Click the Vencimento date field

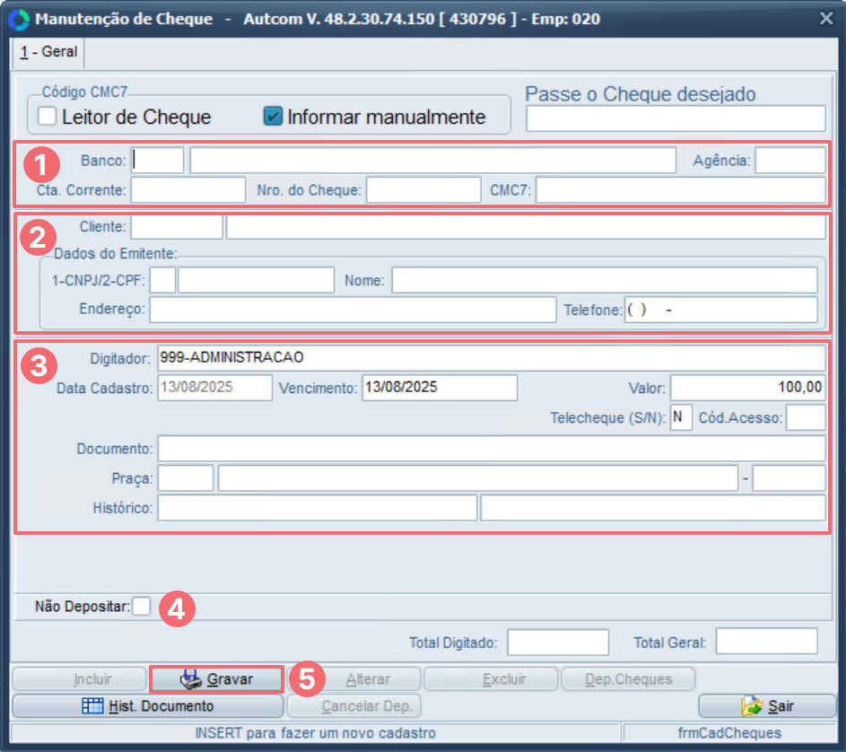pos(440,388)
